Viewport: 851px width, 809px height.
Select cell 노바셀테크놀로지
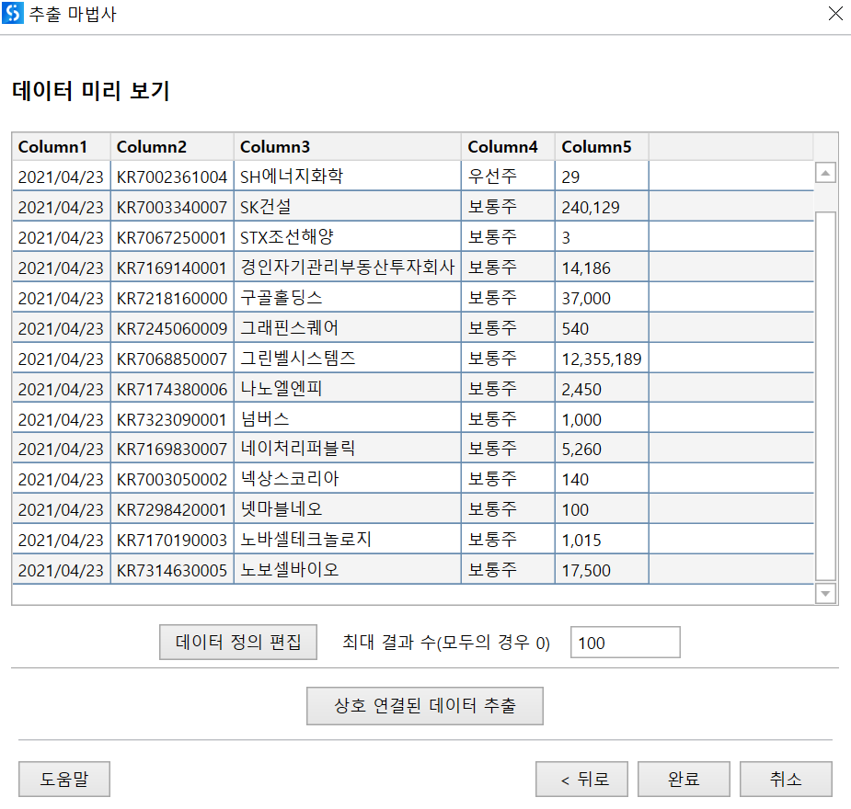pyautogui.click(x=348, y=540)
